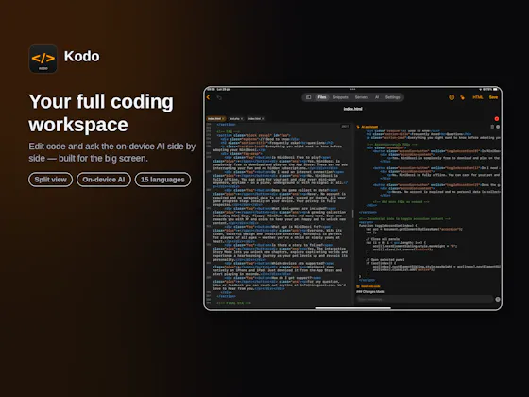Click the Kodo app icon

click(x=43, y=59)
